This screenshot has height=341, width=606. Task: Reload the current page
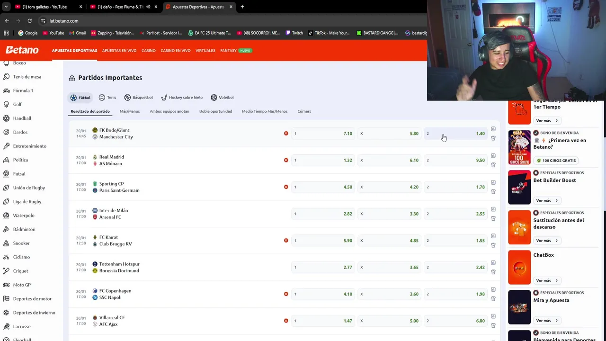[29, 21]
